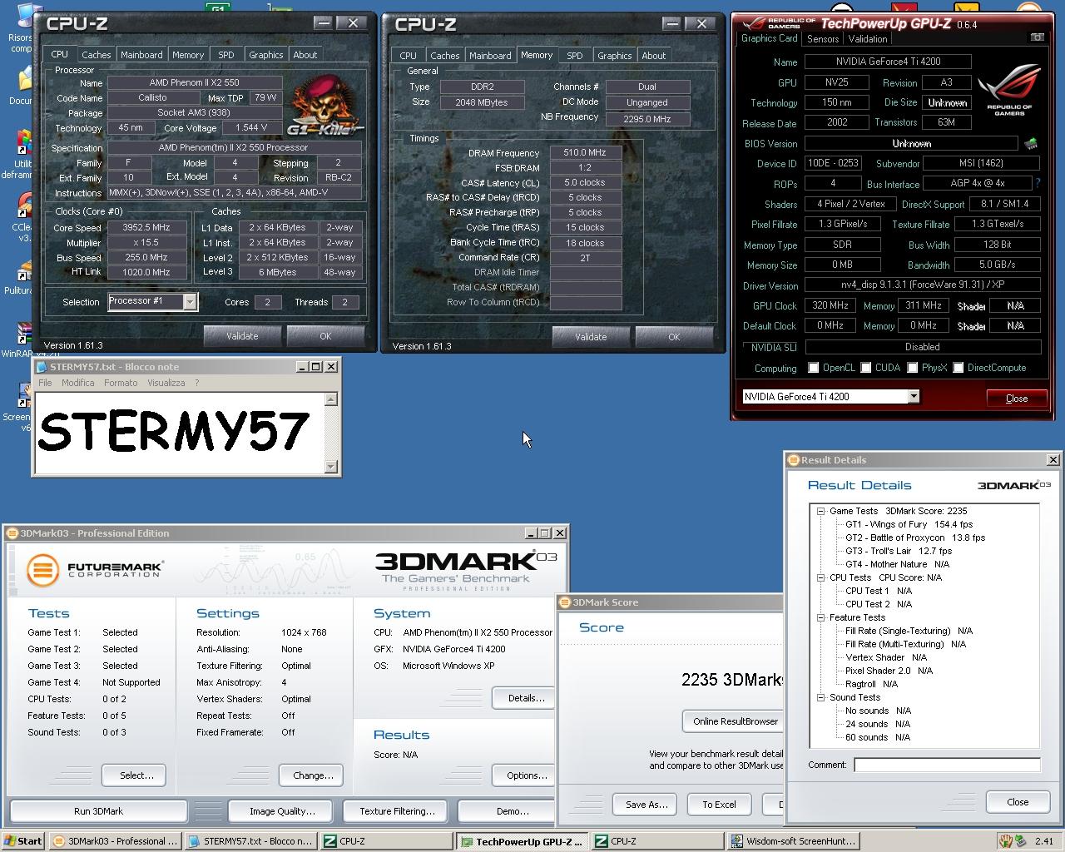Viewport: 1065px width, 852px height.
Task: Switch to 3DMark03 Professional taskbar item
Action: 115,841
